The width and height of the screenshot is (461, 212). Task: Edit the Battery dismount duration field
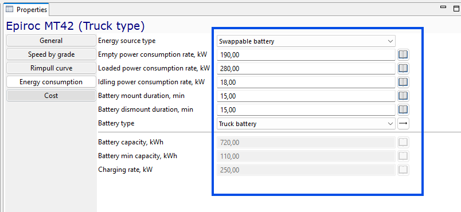pos(306,110)
